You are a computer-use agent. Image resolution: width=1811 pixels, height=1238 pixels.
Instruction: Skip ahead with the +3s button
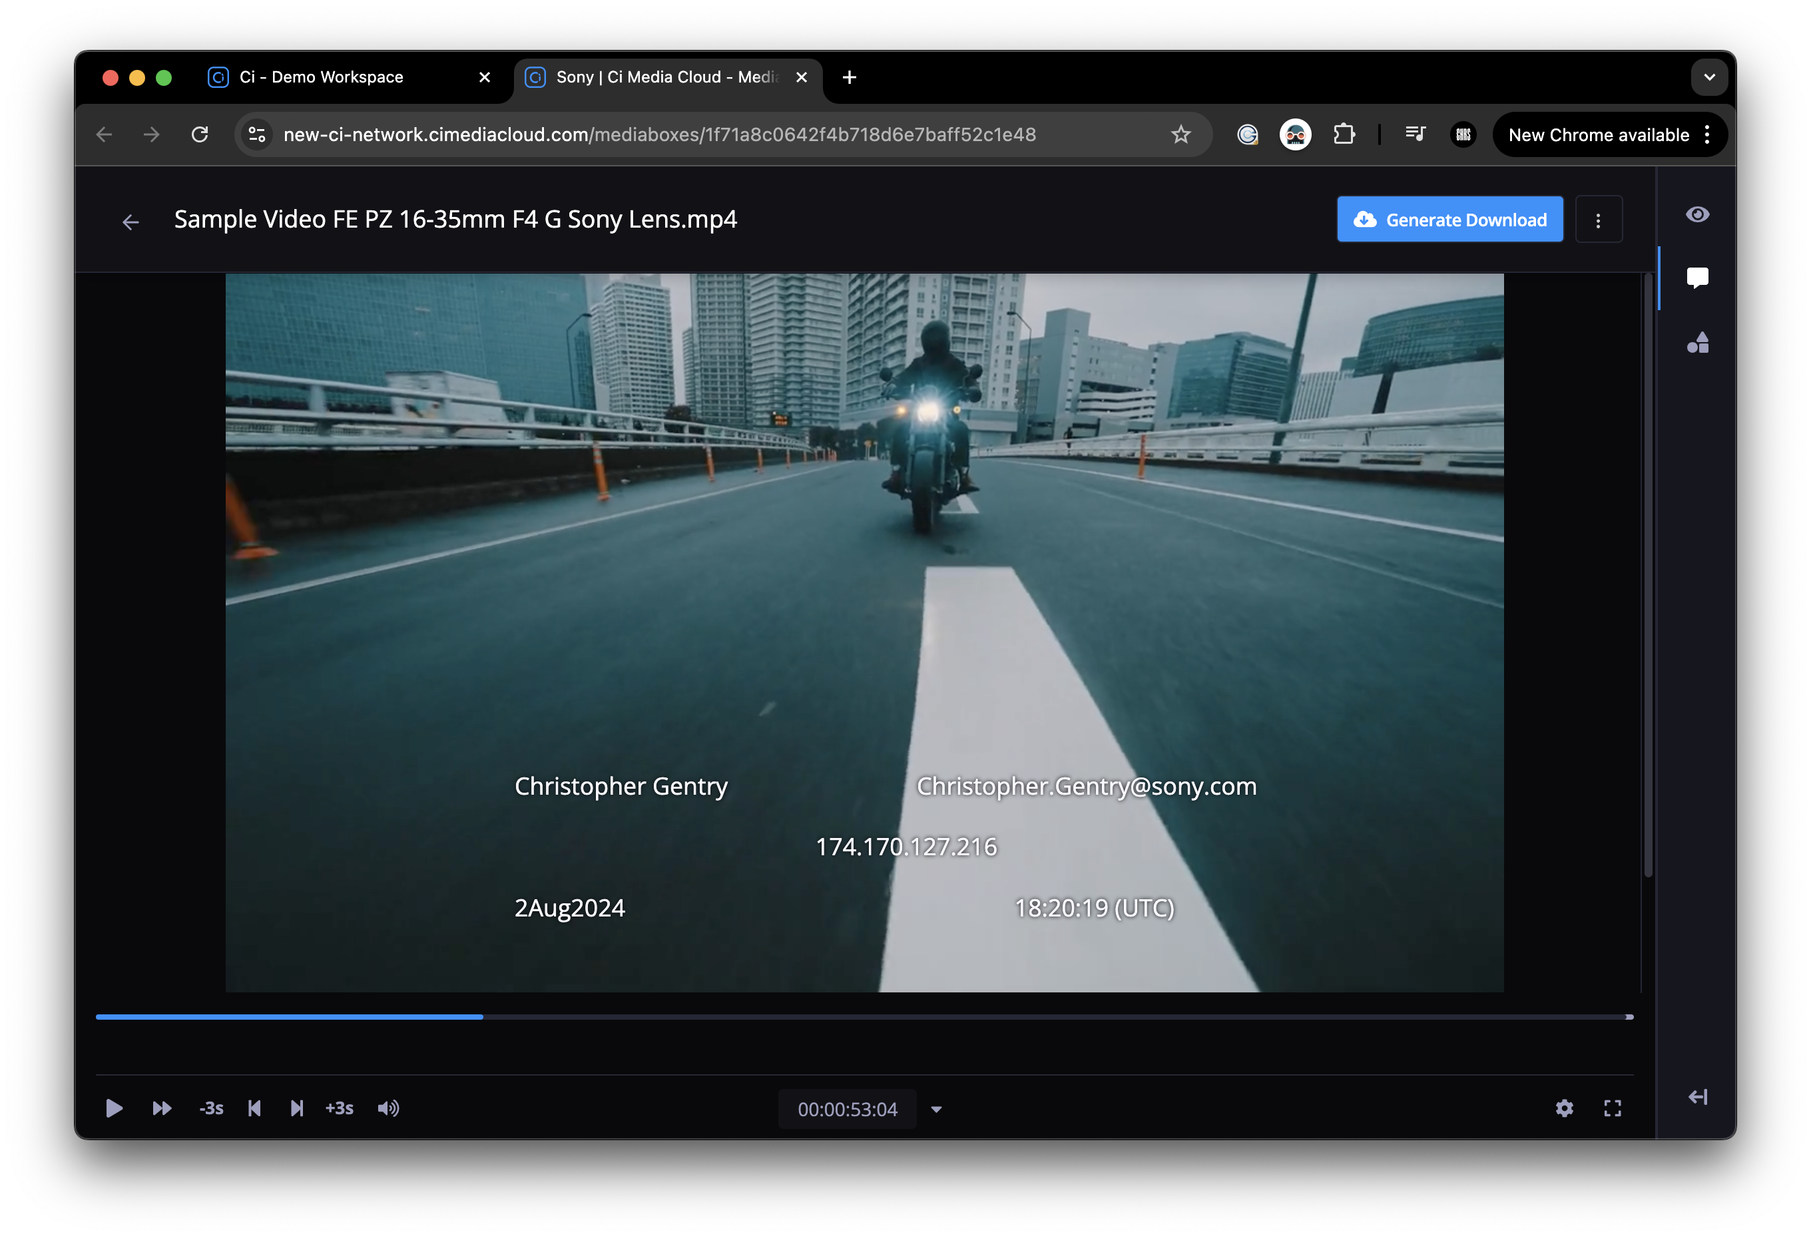[339, 1108]
